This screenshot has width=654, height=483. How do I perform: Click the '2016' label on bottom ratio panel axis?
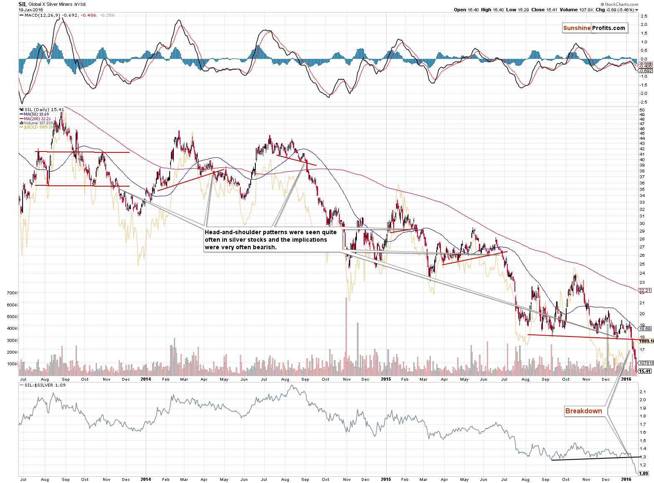point(626,479)
